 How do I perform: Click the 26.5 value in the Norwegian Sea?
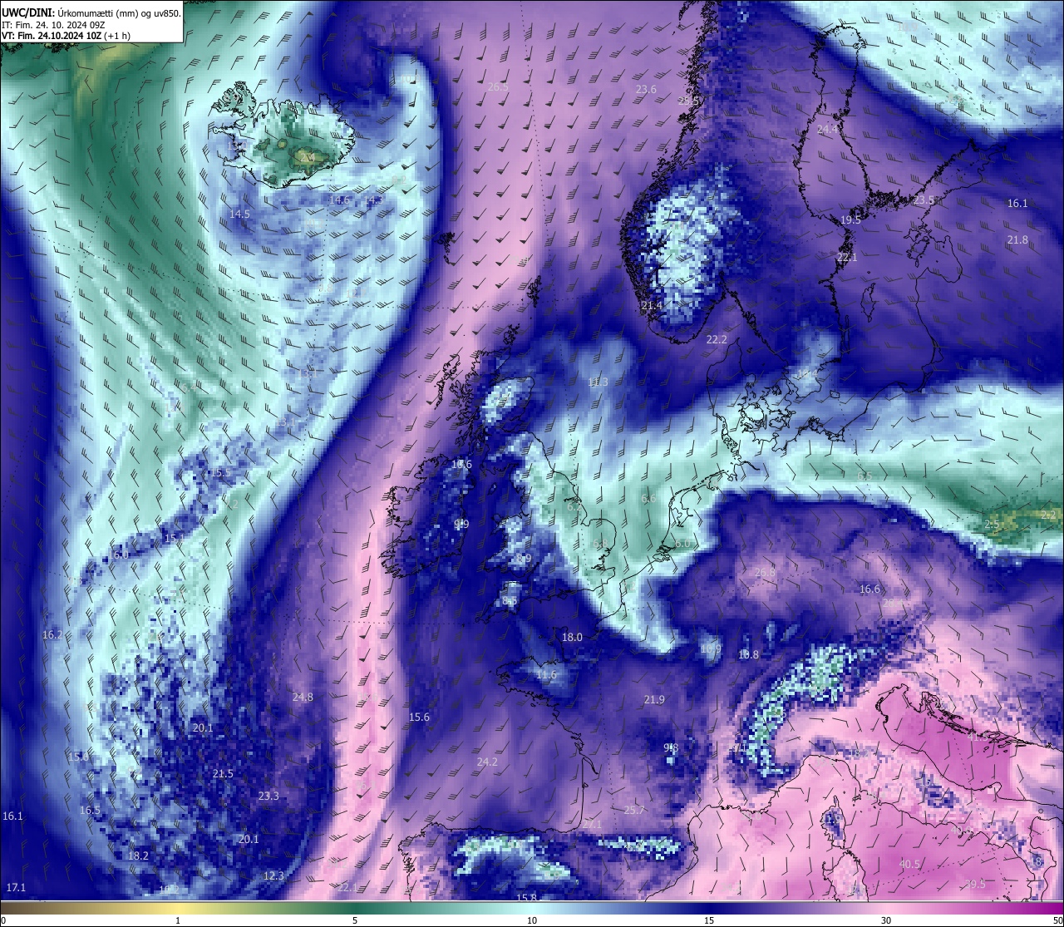click(x=498, y=86)
